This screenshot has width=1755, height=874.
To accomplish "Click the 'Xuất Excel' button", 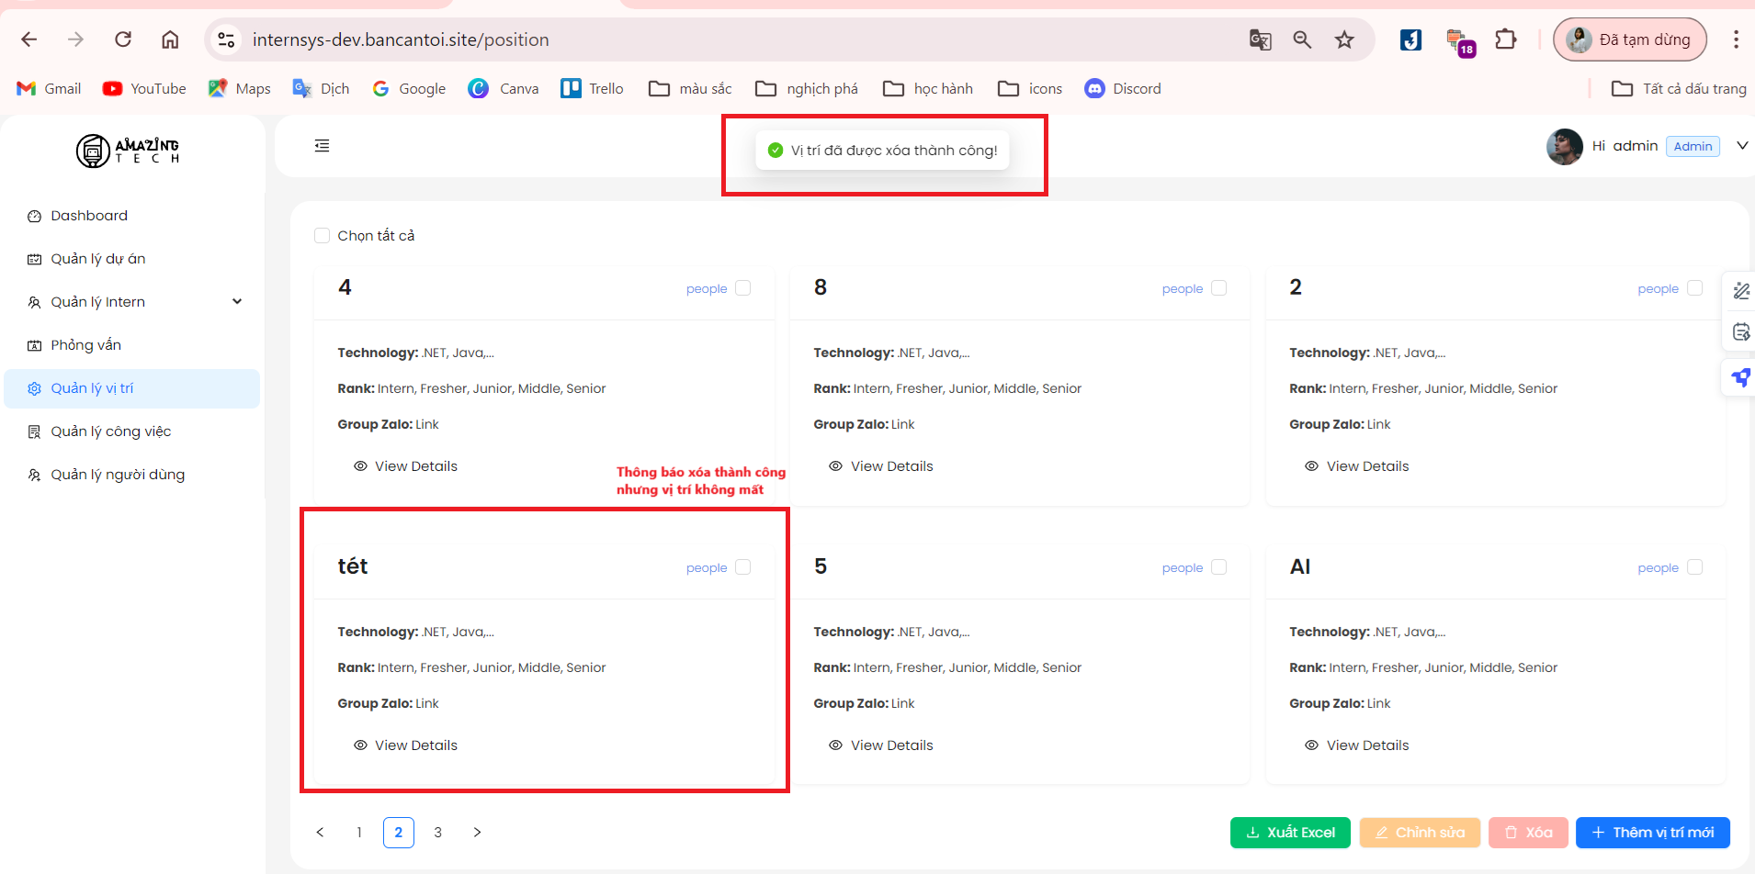I will point(1290,833).
